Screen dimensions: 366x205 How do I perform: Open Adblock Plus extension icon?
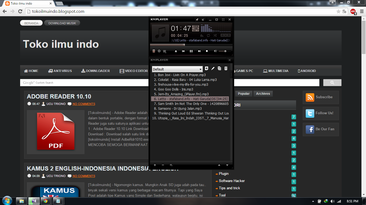pyautogui.click(x=353, y=11)
